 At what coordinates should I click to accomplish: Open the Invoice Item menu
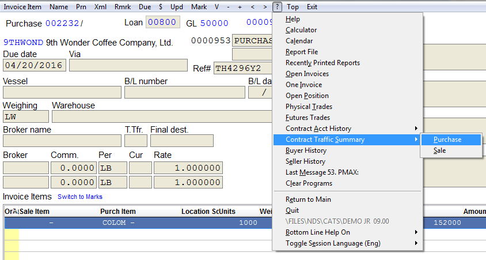[22, 7]
